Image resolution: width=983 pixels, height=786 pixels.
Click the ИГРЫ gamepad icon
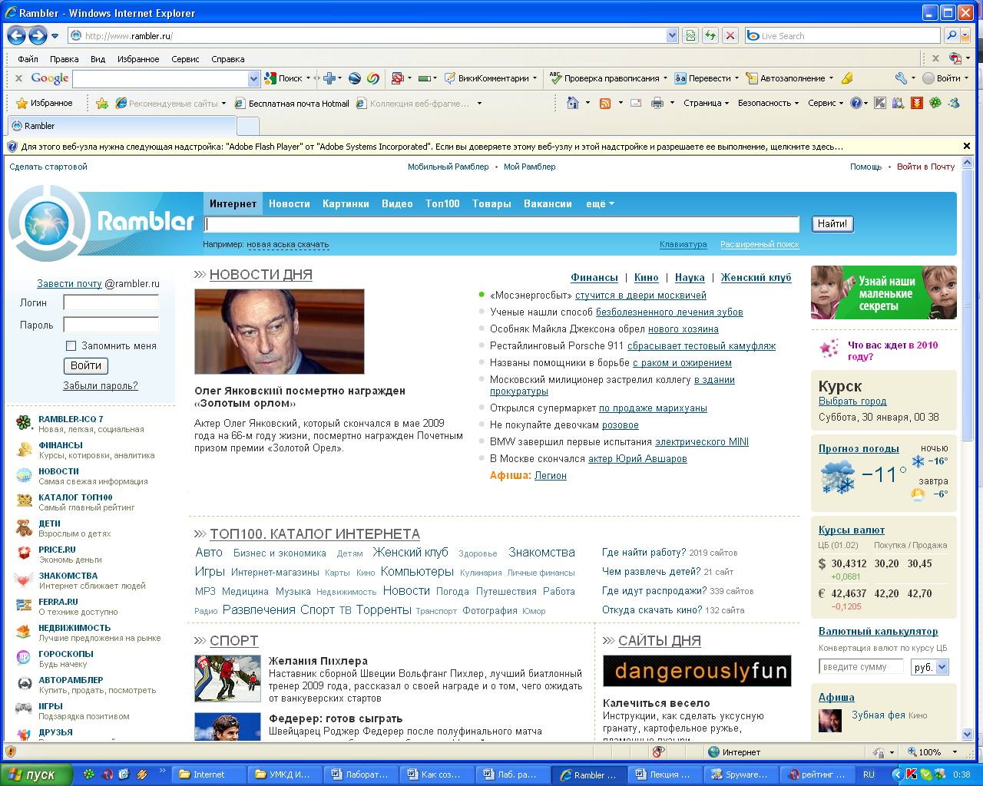pos(25,708)
